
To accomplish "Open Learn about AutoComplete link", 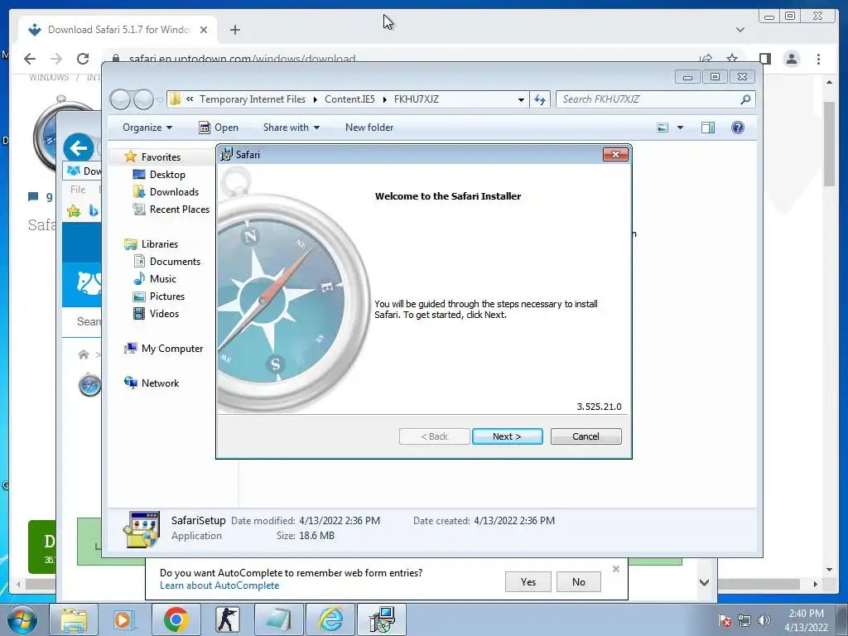I will point(219,585).
